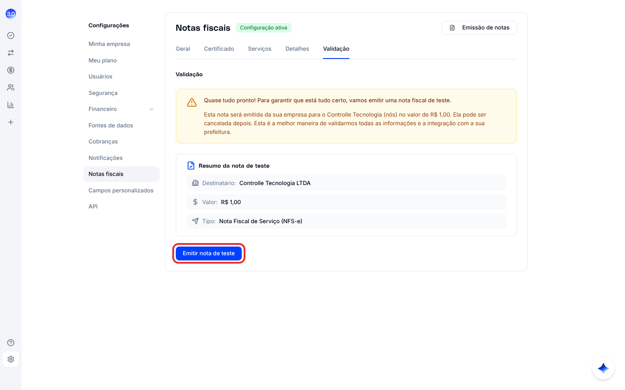Viewport: 625px width, 390px height.
Task: Switch to the Geral tab
Action: pyautogui.click(x=183, y=49)
